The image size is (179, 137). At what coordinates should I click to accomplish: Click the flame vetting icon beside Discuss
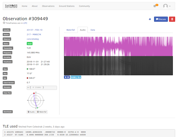pyautogui.click(x=150, y=19)
